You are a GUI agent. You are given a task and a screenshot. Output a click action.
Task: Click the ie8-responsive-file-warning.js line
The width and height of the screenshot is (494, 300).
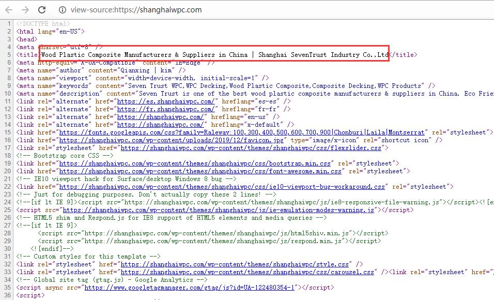[255, 202]
